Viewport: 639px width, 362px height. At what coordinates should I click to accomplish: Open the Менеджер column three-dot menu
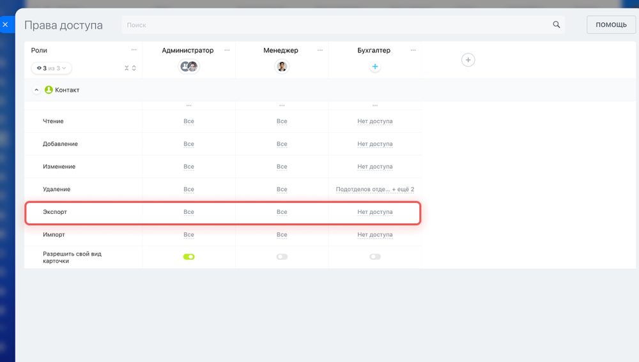point(320,50)
